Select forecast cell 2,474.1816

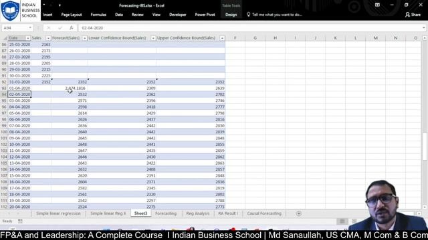coord(70,88)
